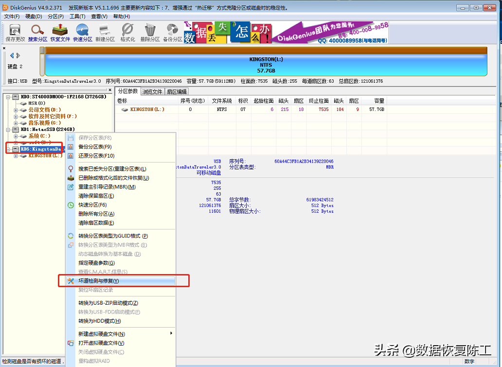Expand the 软件及其它资料(F:) partition node

click(x=16, y=116)
